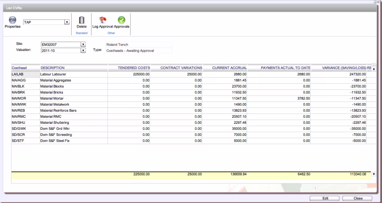The width and height of the screenshot is (382, 203).
Task: Click the CURRENT ACCRUAL column header
Action: 229,68
